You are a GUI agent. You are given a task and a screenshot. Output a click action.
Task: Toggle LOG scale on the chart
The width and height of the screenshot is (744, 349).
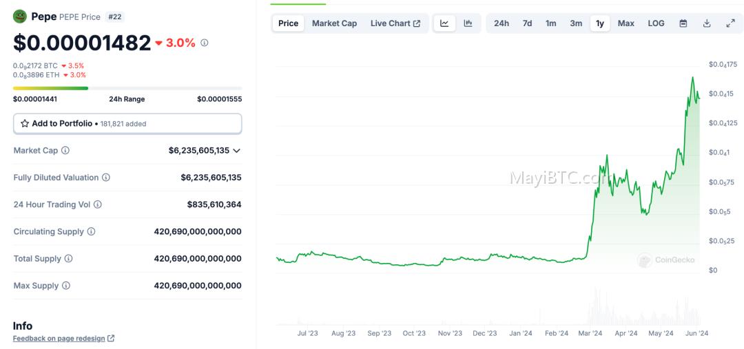pyautogui.click(x=657, y=23)
